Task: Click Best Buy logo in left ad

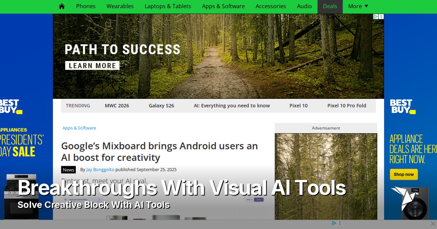Action: point(11,106)
